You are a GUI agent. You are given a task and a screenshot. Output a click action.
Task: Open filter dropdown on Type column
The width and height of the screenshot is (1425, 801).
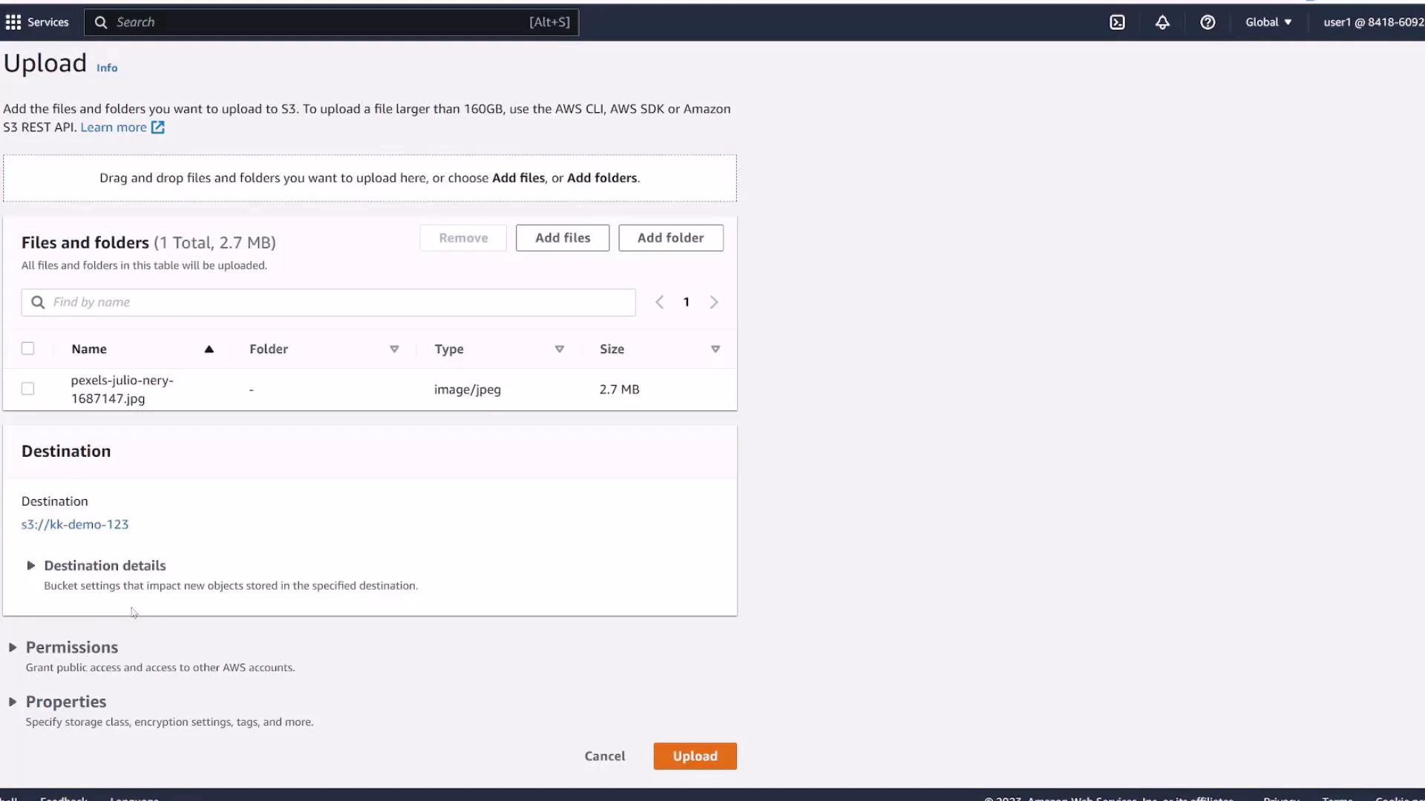pyautogui.click(x=560, y=349)
